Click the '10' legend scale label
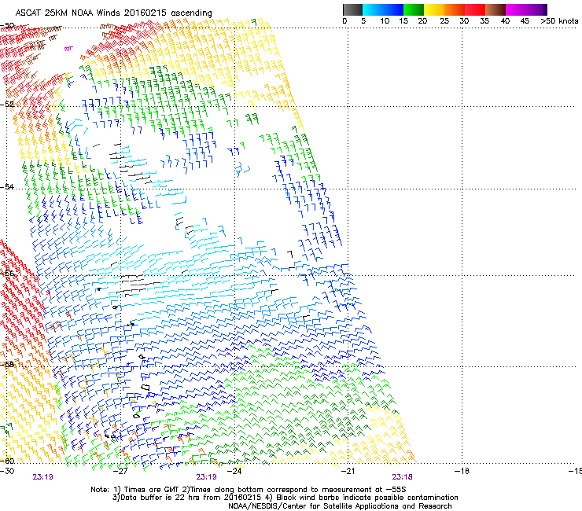Image resolution: width=582 pixels, height=511 pixels. tap(385, 21)
